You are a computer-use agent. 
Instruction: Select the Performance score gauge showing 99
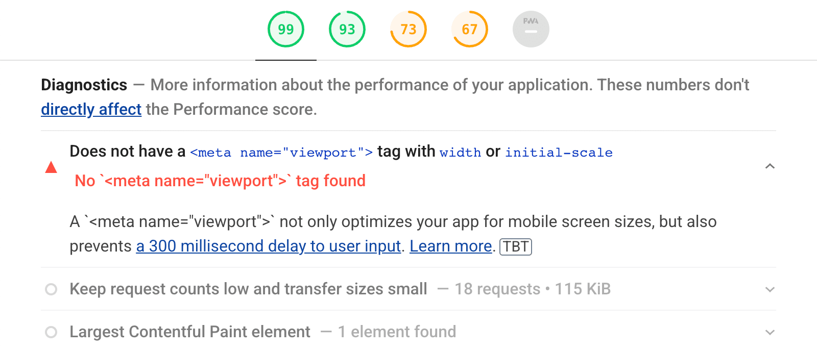tap(285, 29)
